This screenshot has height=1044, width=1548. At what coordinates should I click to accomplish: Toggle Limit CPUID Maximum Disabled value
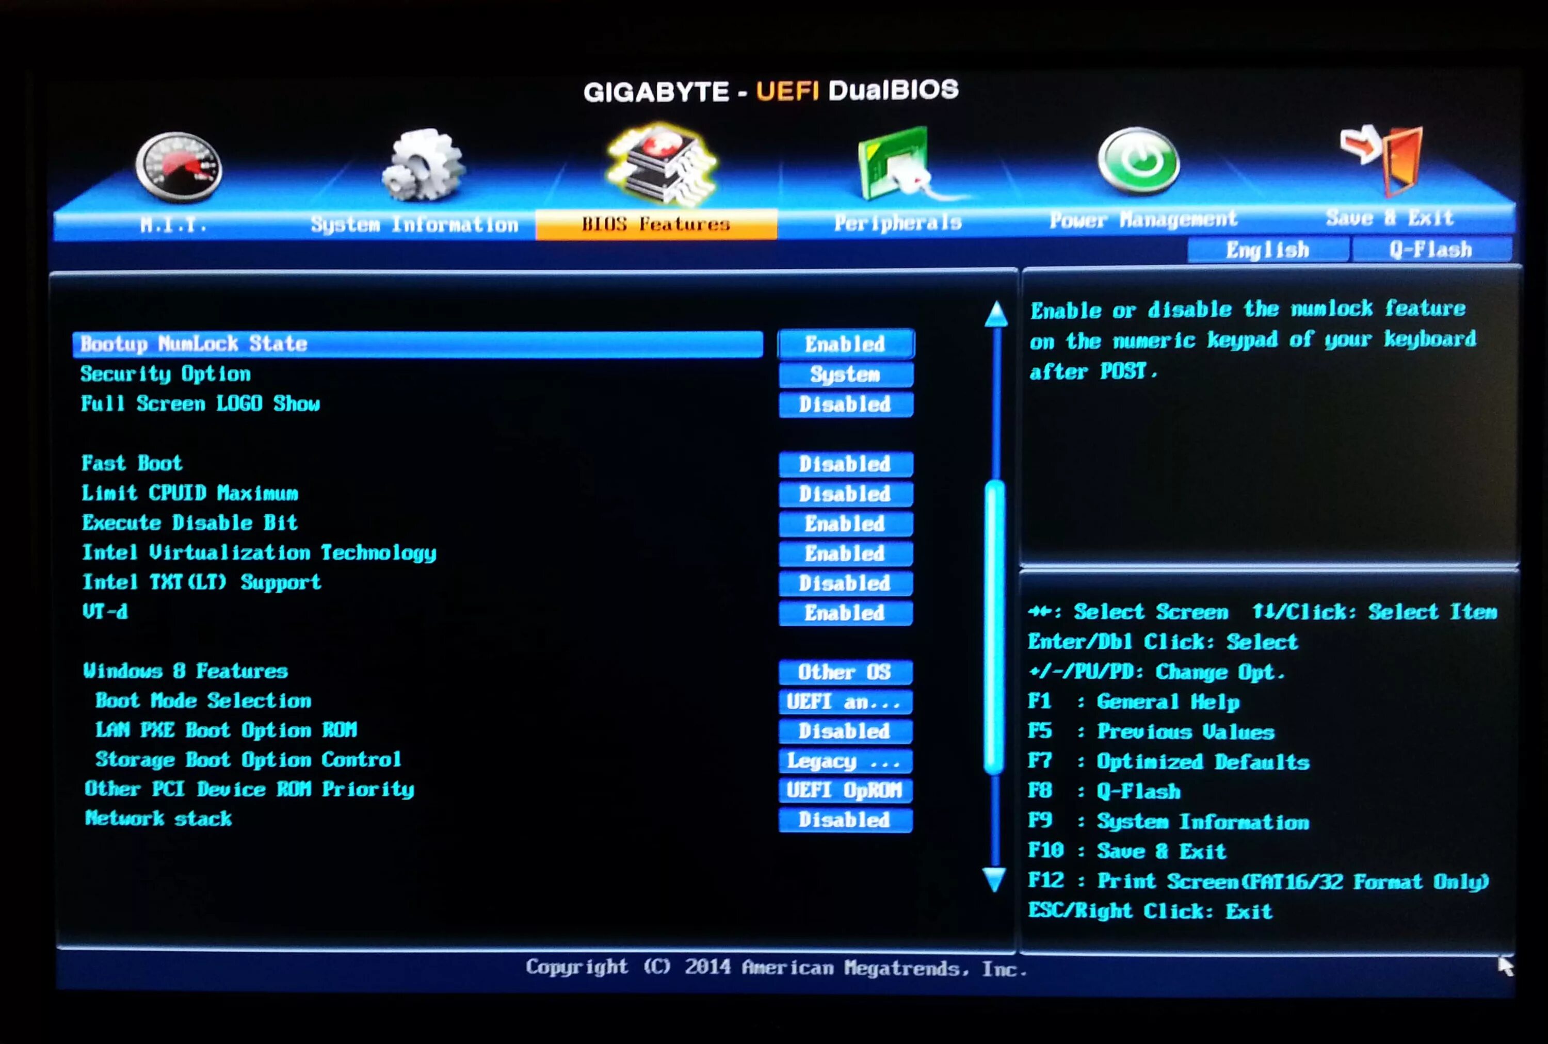845,494
